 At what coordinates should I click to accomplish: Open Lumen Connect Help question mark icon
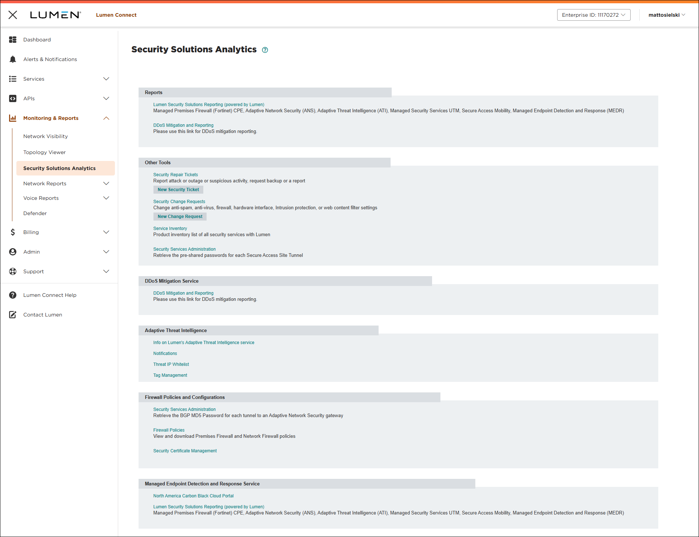[13, 295]
